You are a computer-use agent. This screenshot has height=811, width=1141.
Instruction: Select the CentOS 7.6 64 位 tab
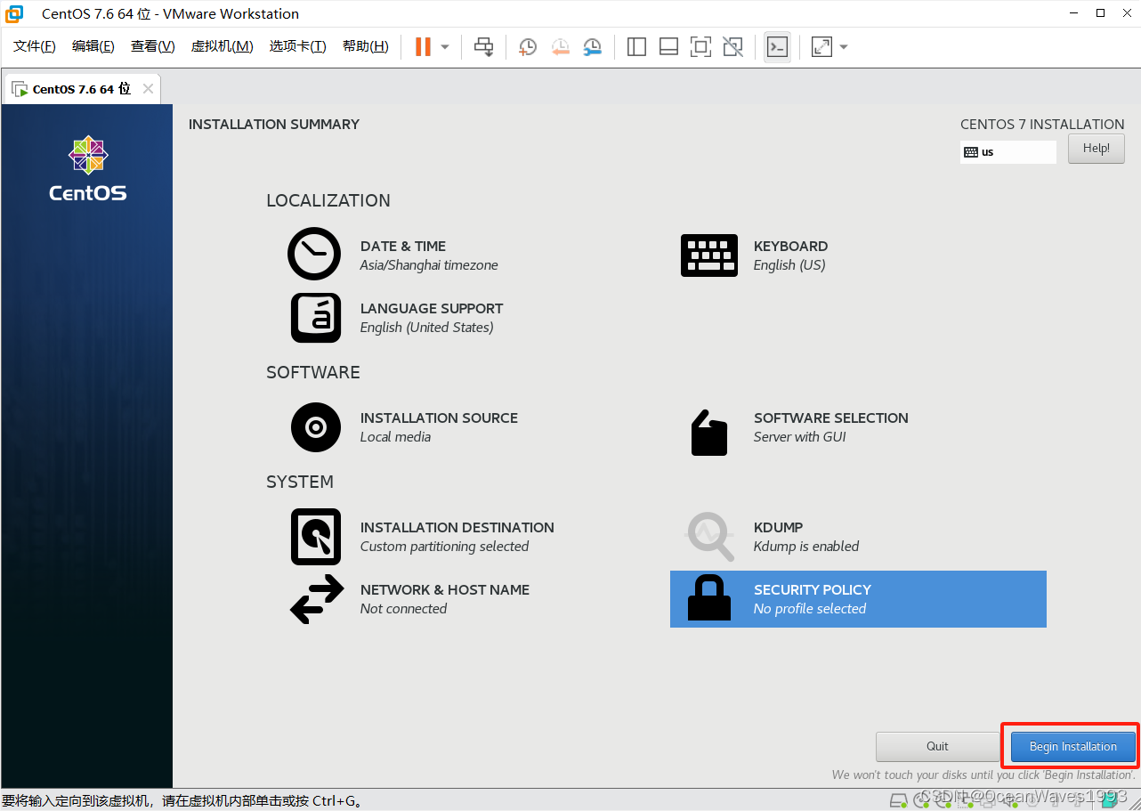[81, 89]
